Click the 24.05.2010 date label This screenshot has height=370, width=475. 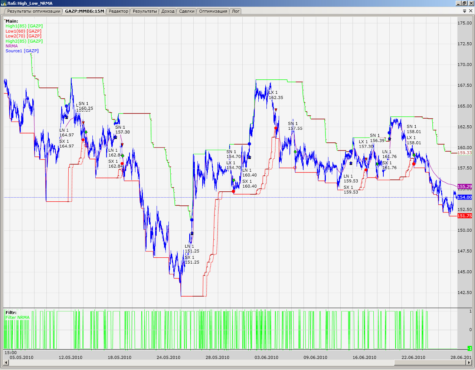tap(168, 357)
